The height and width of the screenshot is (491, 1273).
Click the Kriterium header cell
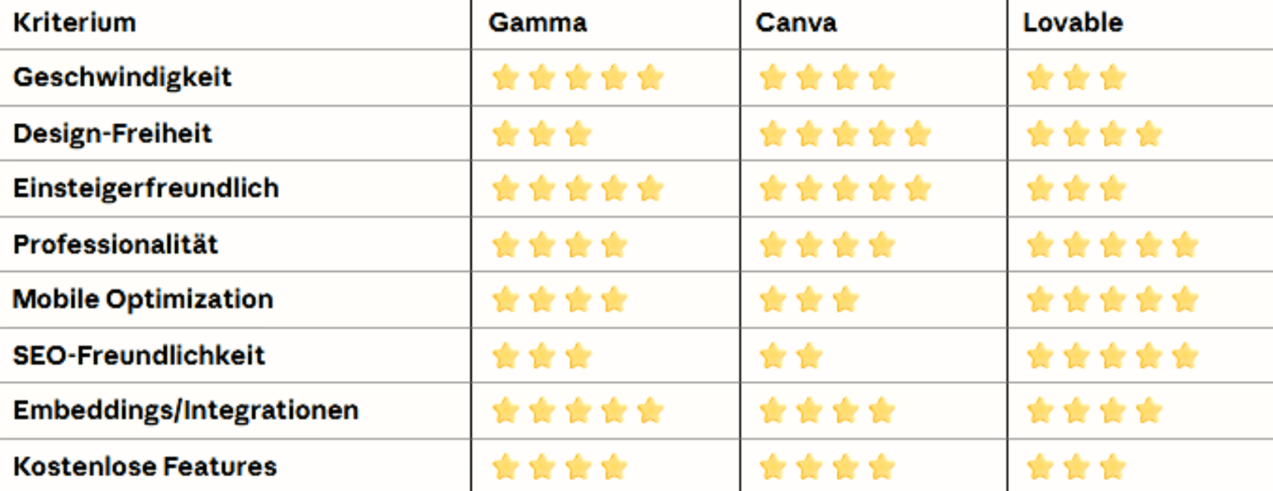[x=75, y=22]
